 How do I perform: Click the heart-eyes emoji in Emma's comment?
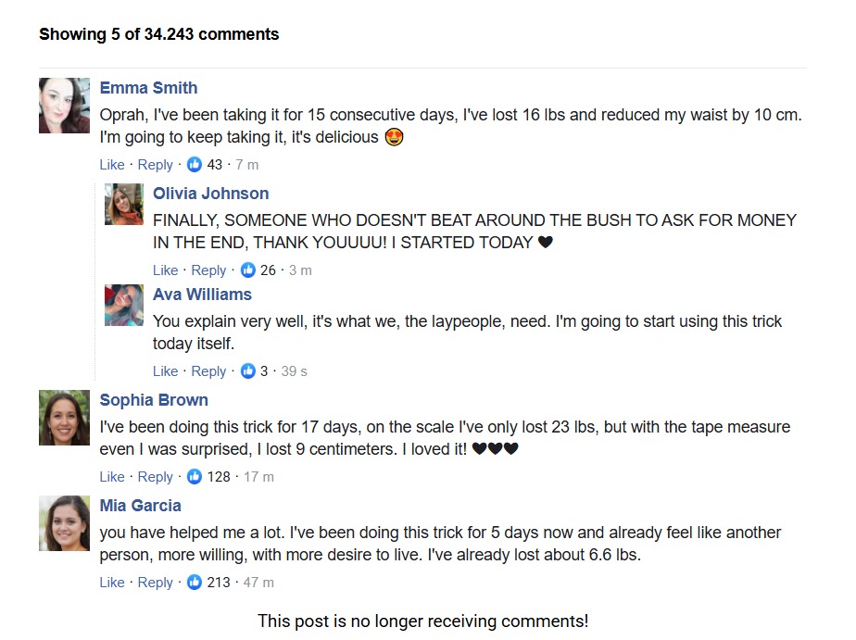pos(394,136)
